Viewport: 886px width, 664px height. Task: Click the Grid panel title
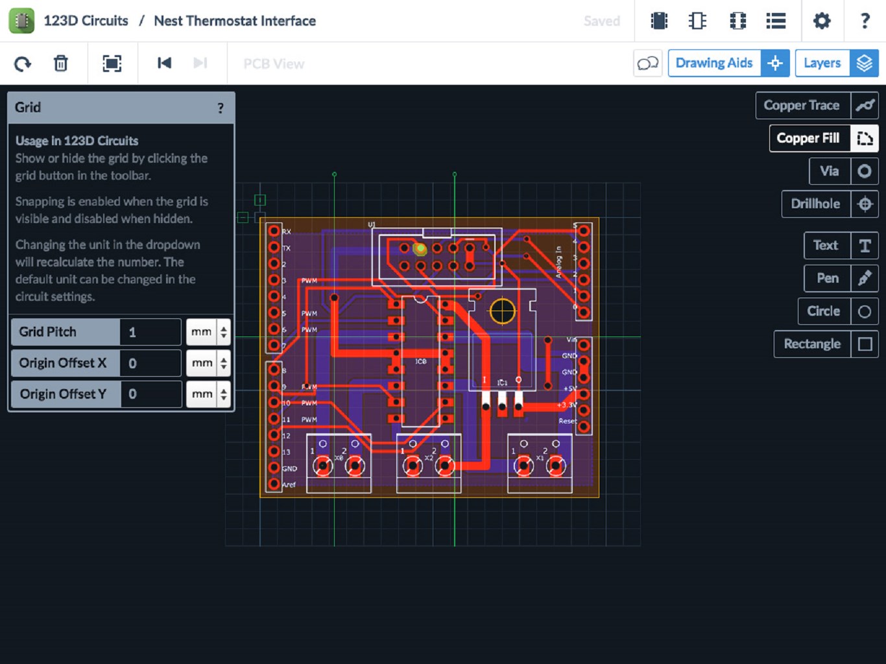pyautogui.click(x=28, y=108)
